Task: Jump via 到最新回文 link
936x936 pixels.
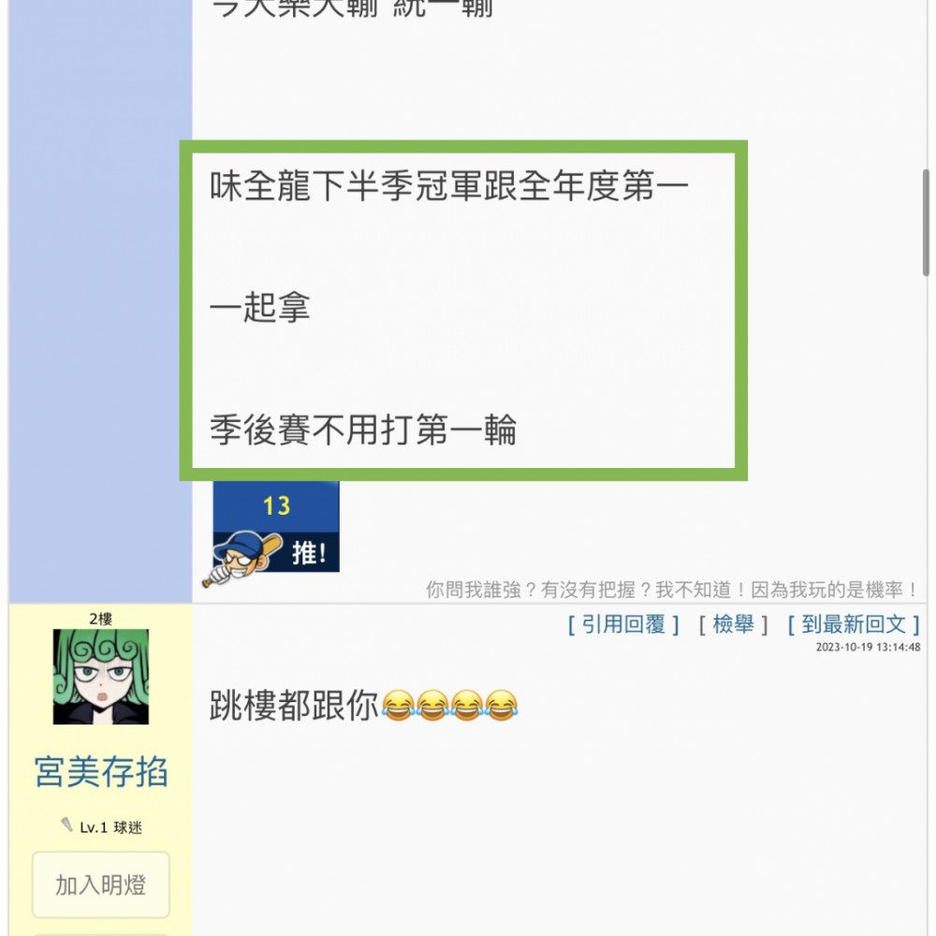Action: (x=854, y=624)
